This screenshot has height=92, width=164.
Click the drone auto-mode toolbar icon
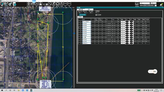pyautogui.click(x=37, y=4)
